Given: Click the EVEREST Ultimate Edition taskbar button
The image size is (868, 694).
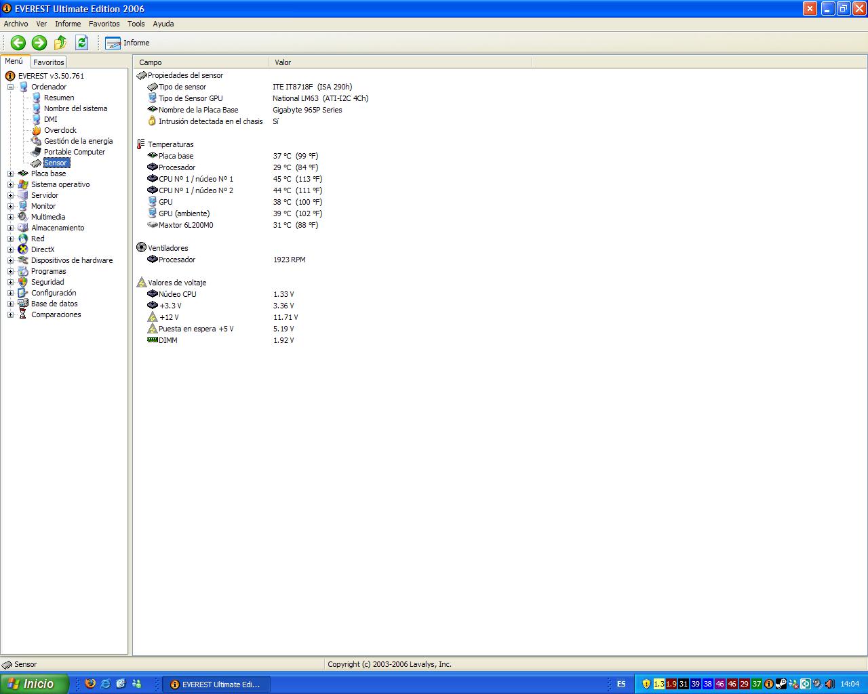Looking at the screenshot, I should click(216, 685).
